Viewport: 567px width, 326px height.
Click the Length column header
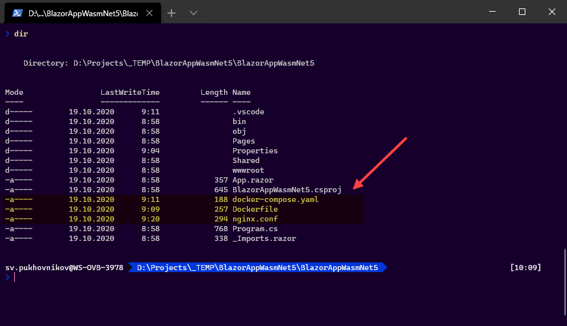(214, 92)
